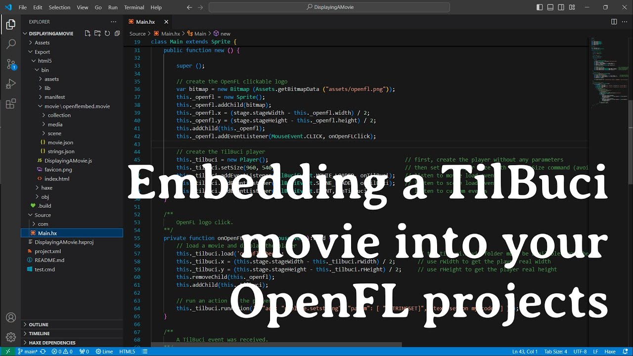Viewport: 633px width, 356px height.
Task: Open remote window button in status bar
Action: point(7,352)
